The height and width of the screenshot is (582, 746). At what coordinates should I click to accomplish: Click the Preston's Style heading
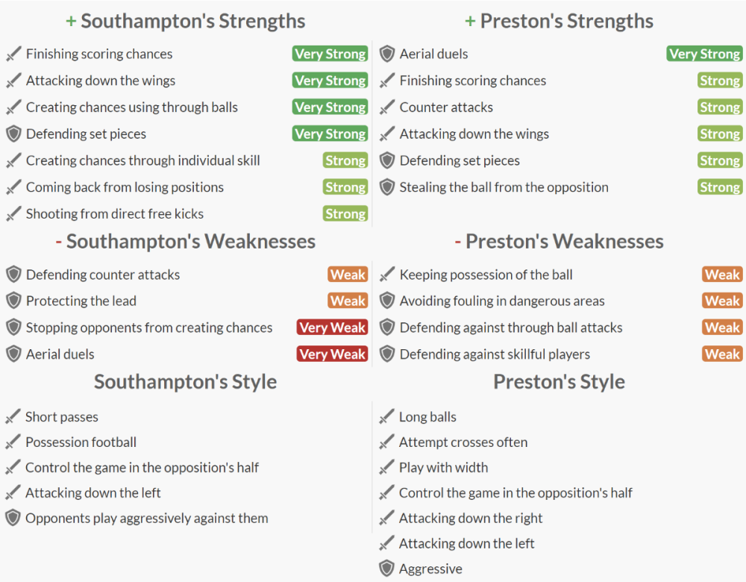tap(559, 382)
